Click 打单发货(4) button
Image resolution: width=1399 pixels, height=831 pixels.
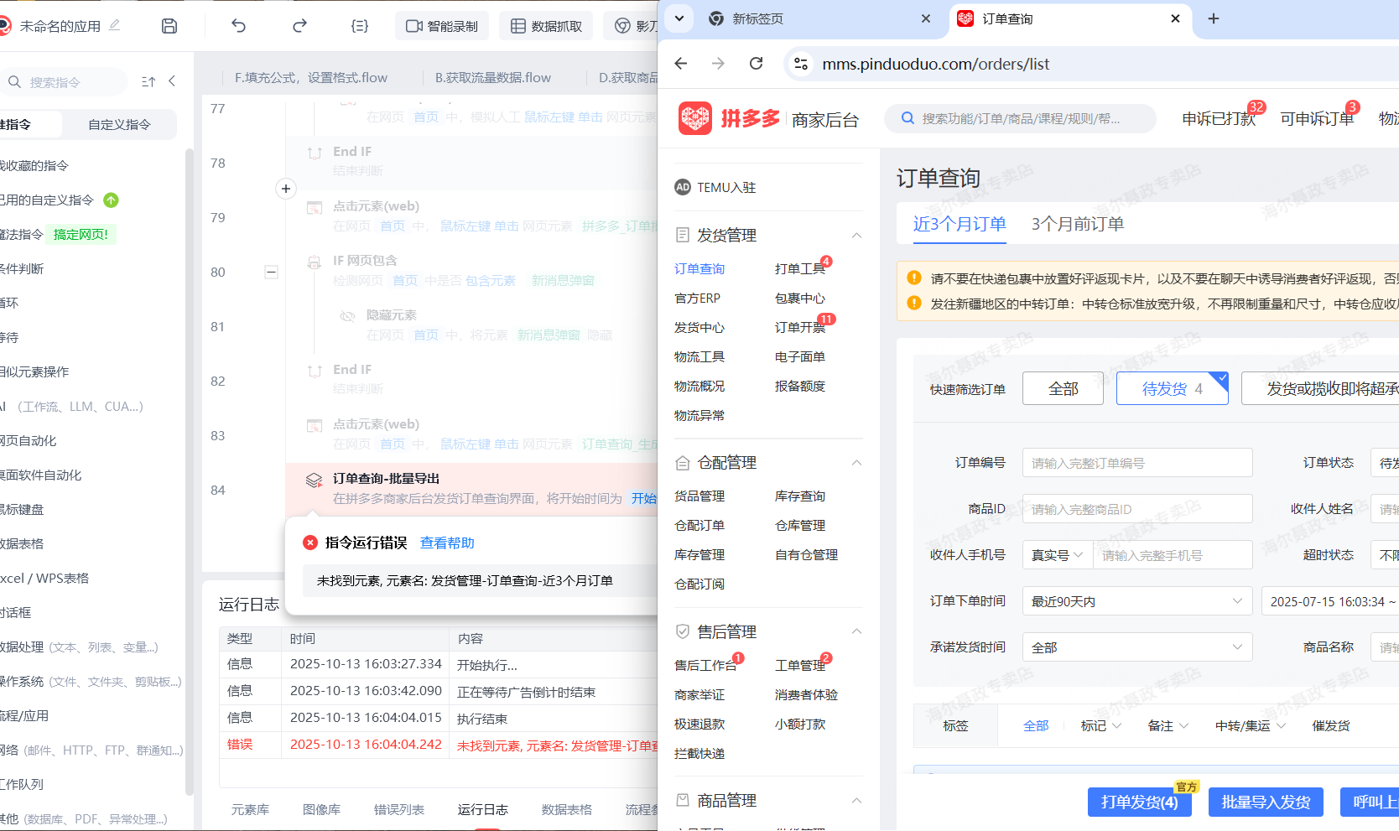coord(1140,802)
